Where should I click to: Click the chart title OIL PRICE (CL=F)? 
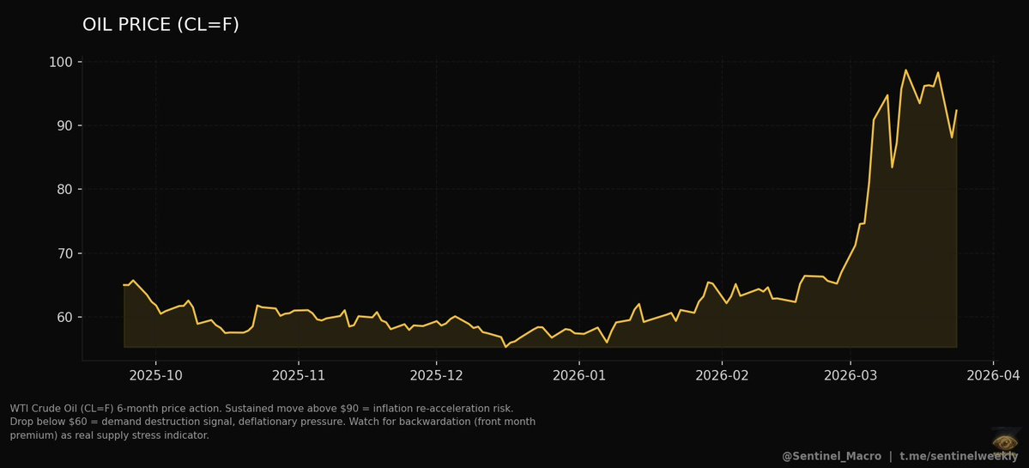(x=160, y=25)
